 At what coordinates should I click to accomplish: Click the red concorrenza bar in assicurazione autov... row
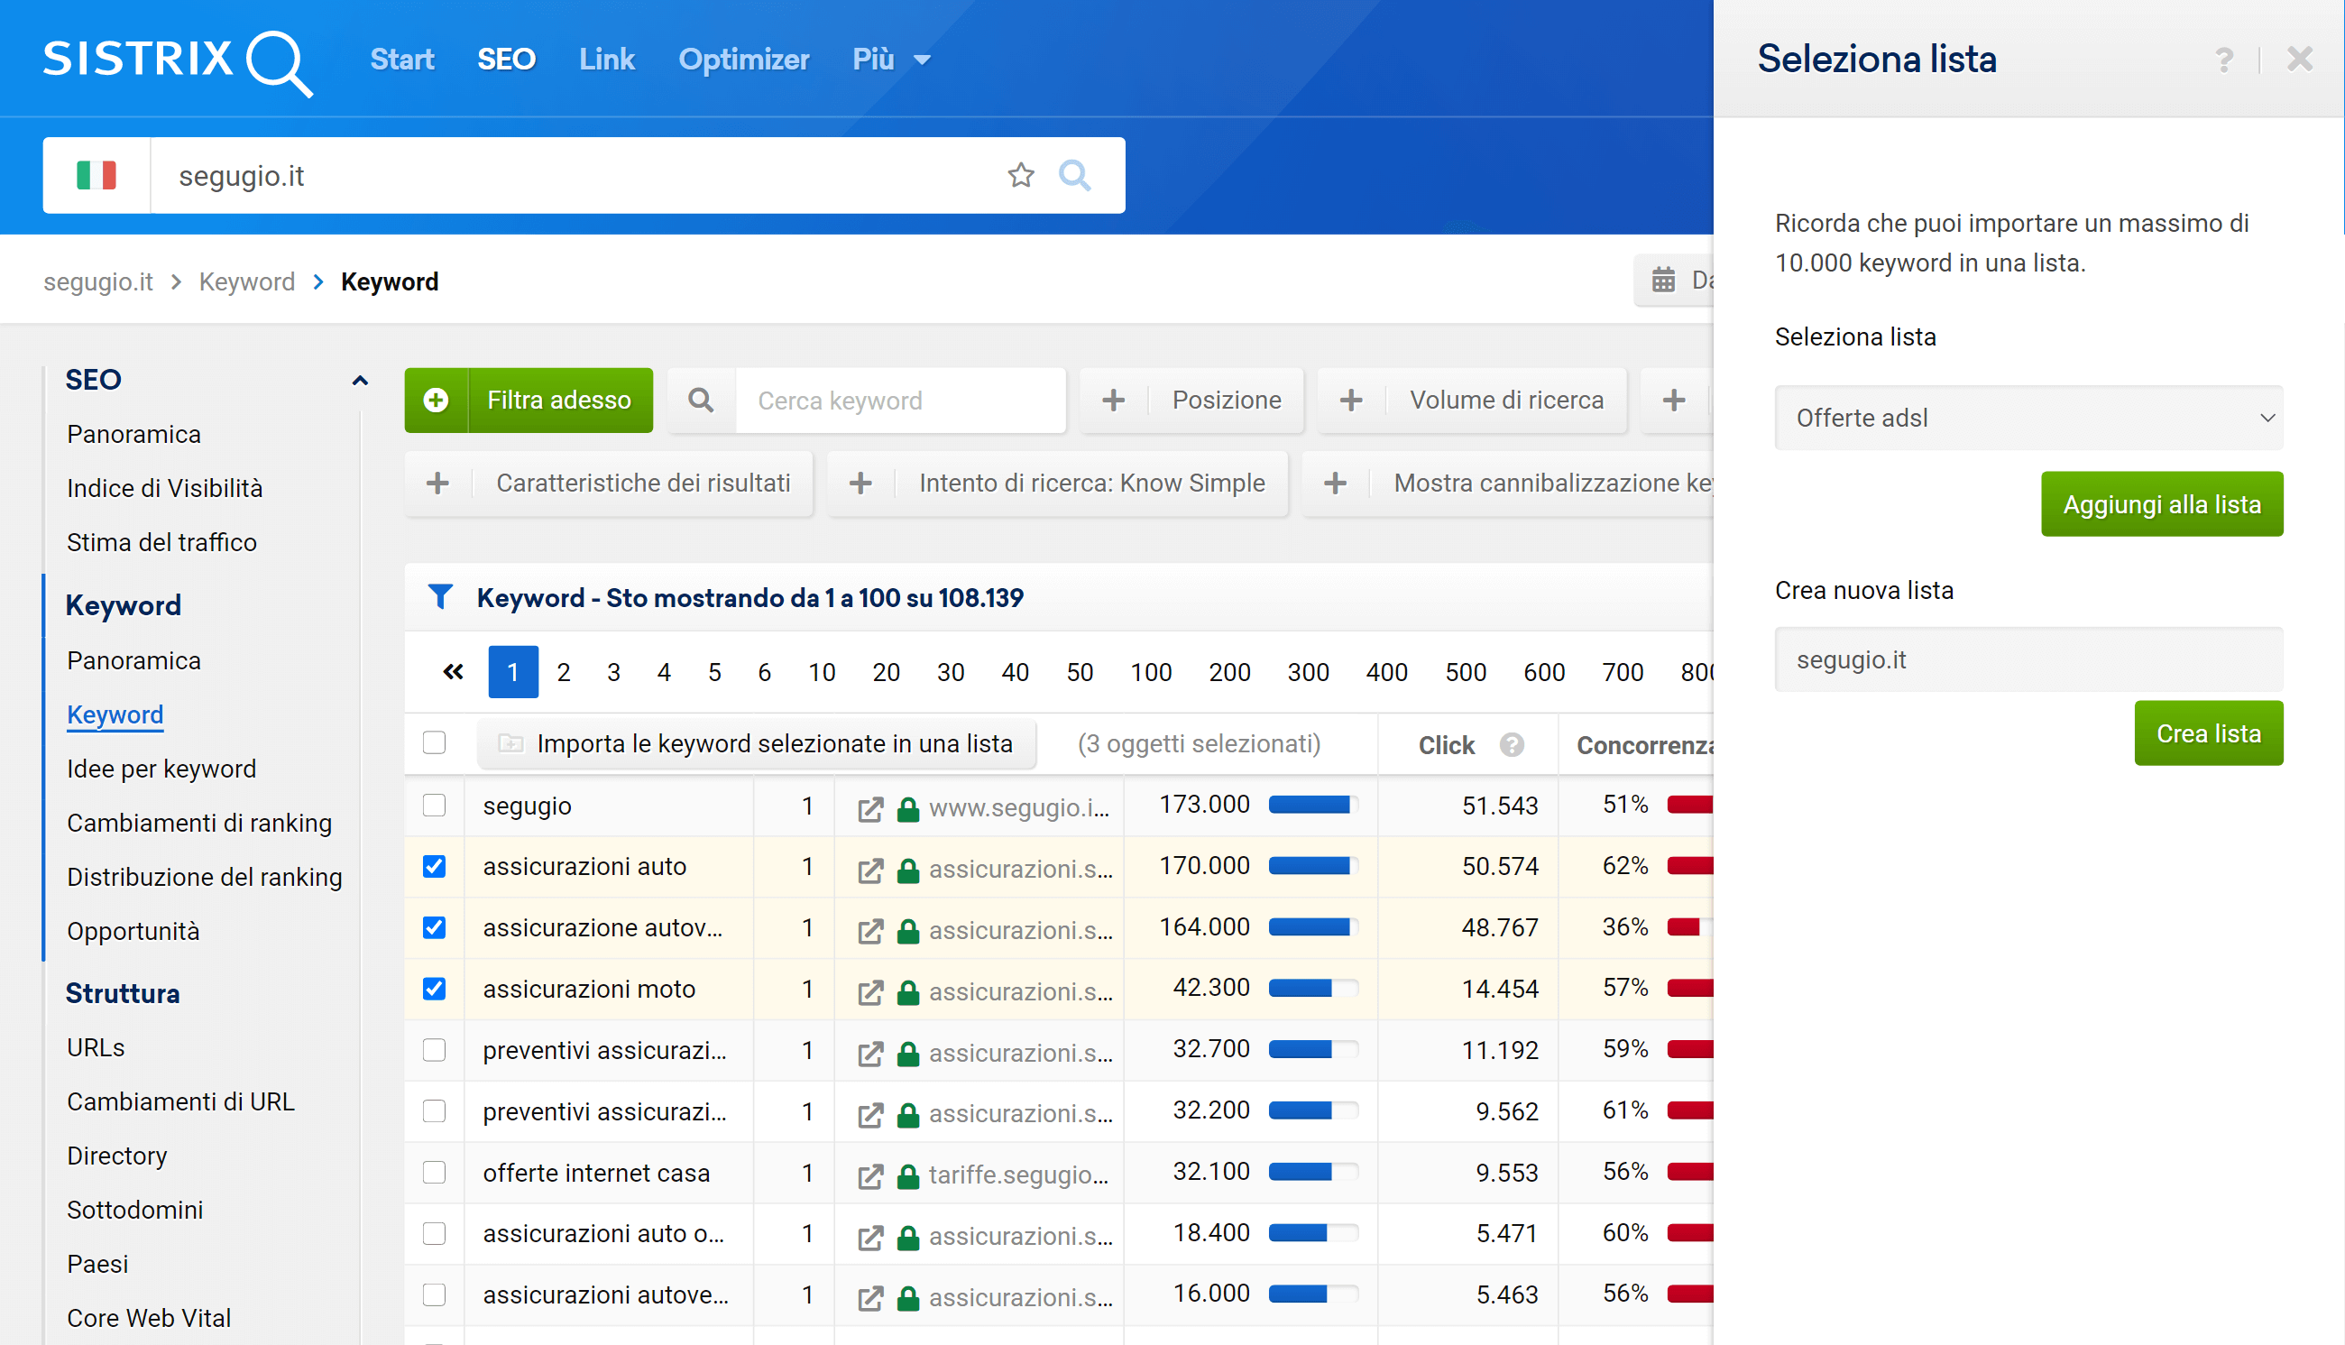coord(1690,926)
